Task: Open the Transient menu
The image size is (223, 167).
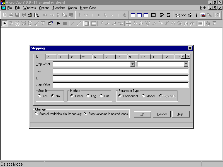Action: pos(59,8)
